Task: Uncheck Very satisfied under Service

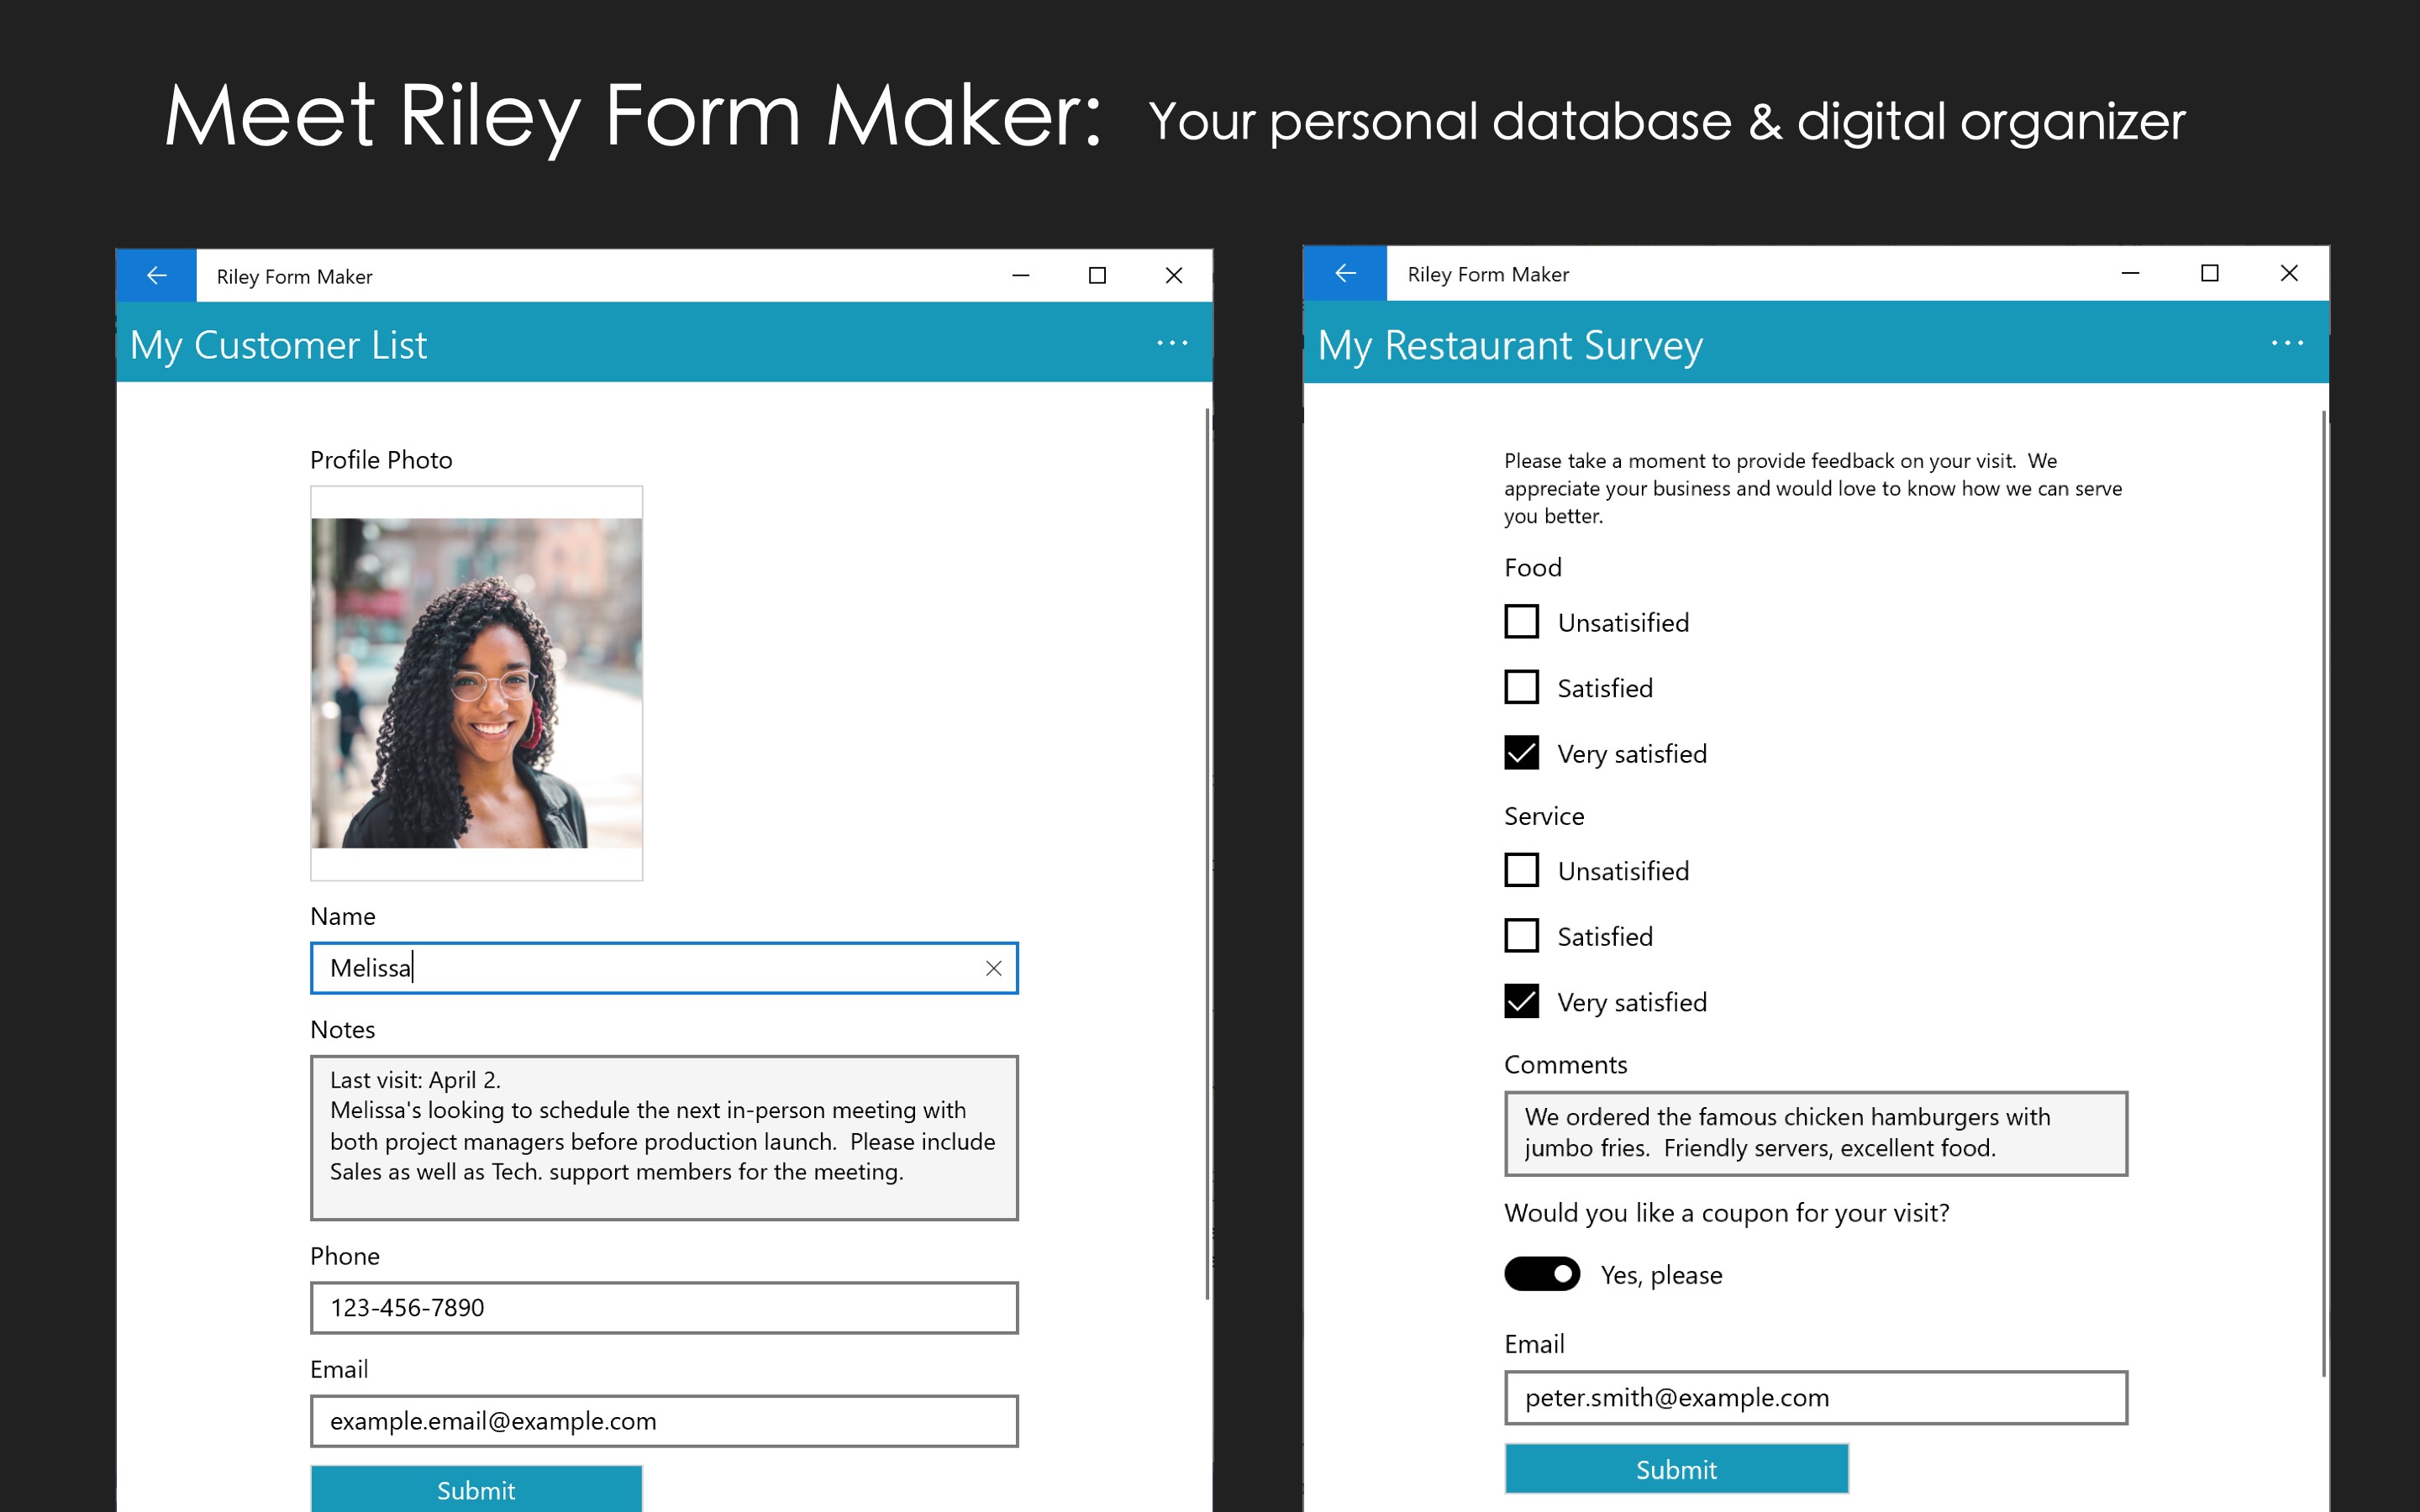Action: pos(1521,1001)
